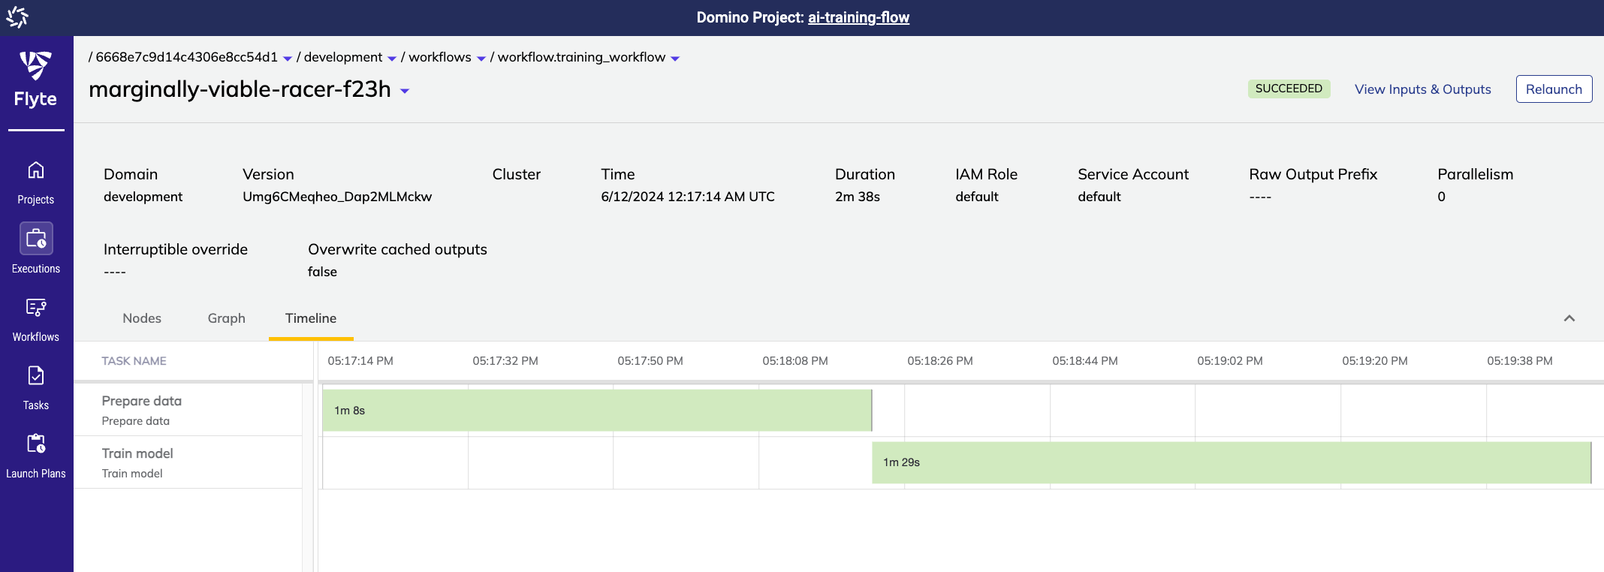The height and width of the screenshot is (572, 1604).
Task: Expand the project ID breadcrumb dropdown
Action: pos(288,59)
